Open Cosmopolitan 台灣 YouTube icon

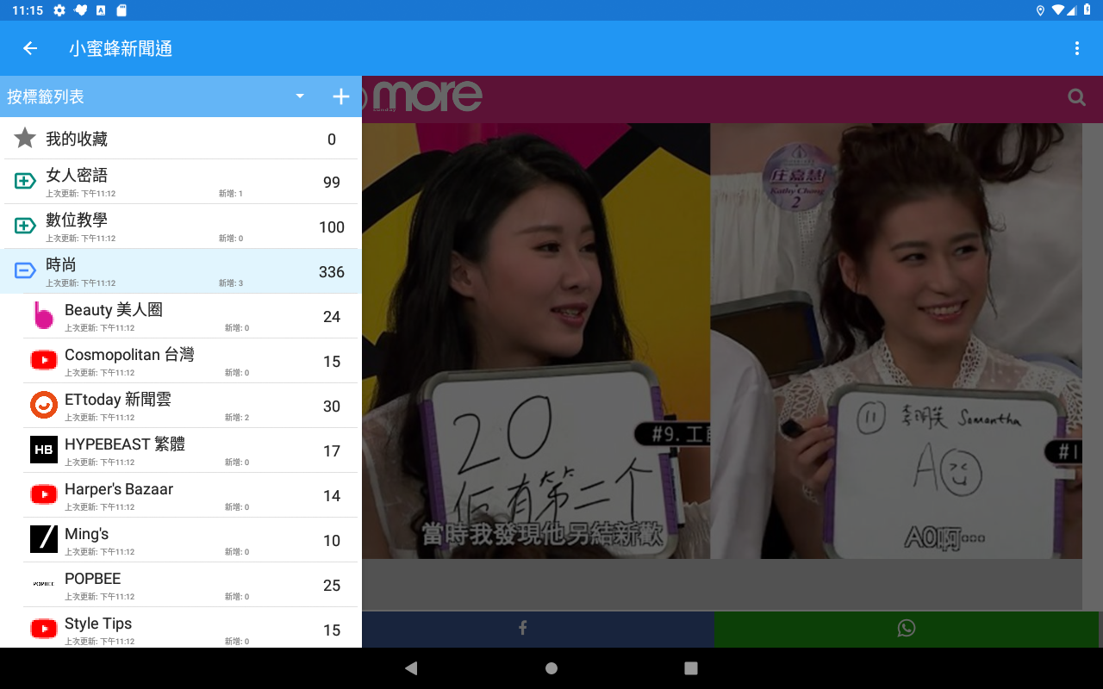(x=44, y=361)
